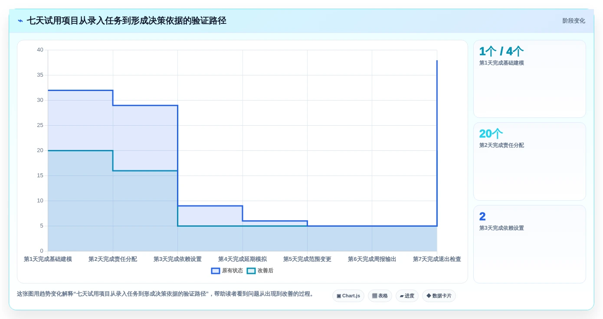
Task: Click the y-axis value 25
Action: coord(40,125)
